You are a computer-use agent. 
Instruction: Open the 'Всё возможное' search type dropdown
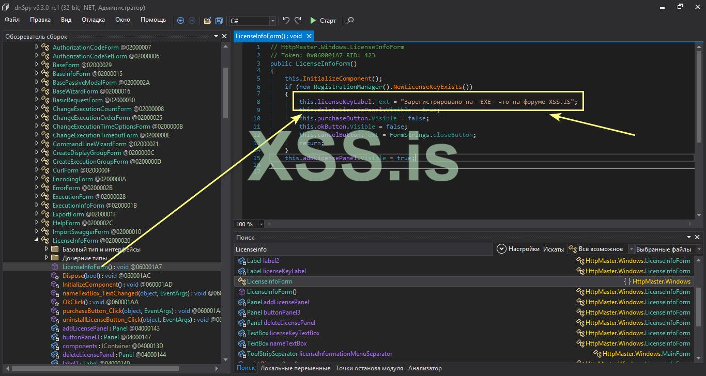pos(631,249)
